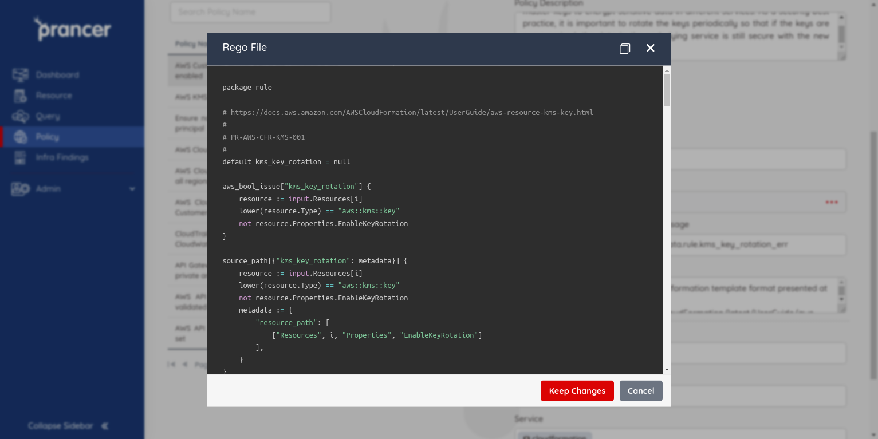The width and height of the screenshot is (878, 439).
Task: Click the code editor scroll-down arrow
Action: pos(667,370)
